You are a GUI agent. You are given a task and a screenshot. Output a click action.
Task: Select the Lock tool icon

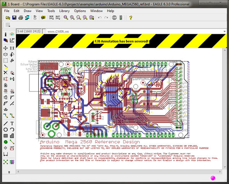[6, 85]
